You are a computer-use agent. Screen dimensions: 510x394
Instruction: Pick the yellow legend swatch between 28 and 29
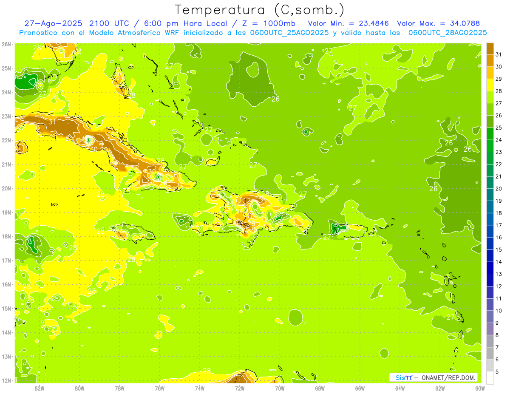pos(490,85)
